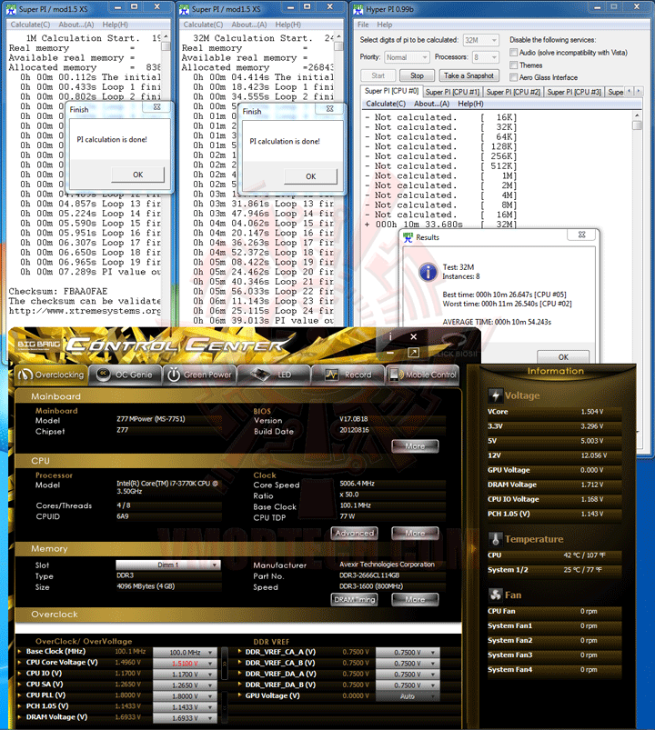
Task: Open DDR_VREF_CA_A voltage dropdown
Action: (x=408, y=652)
